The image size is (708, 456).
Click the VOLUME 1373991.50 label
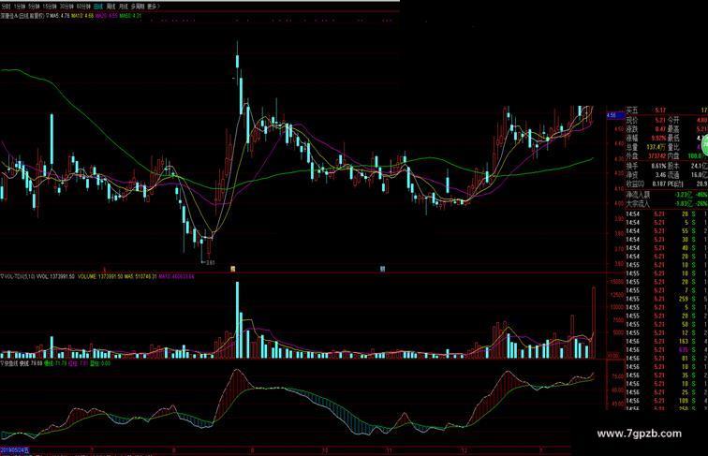tap(100, 276)
